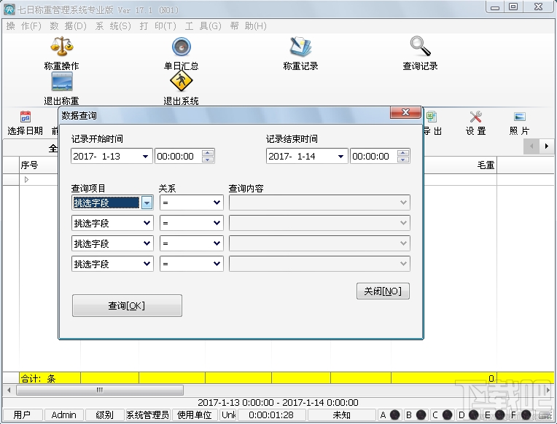Expand the first 挑选字段 field dropdown
The image size is (557, 424).
[147, 203]
